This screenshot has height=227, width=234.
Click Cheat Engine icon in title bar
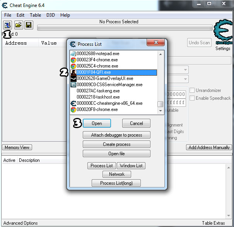5,5
